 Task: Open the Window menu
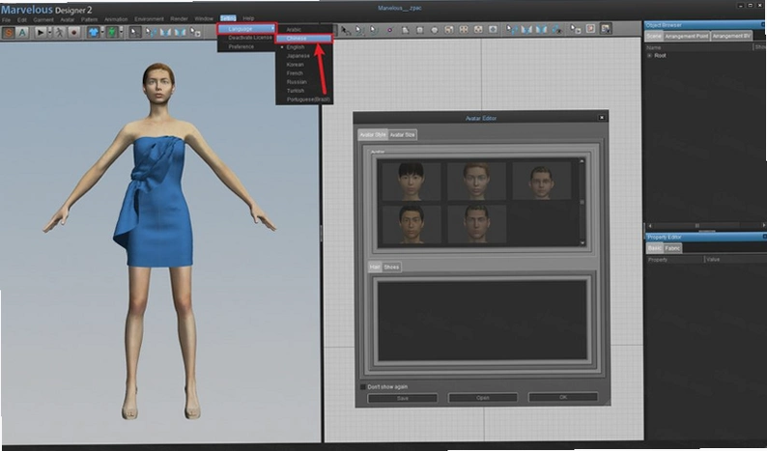coord(204,19)
